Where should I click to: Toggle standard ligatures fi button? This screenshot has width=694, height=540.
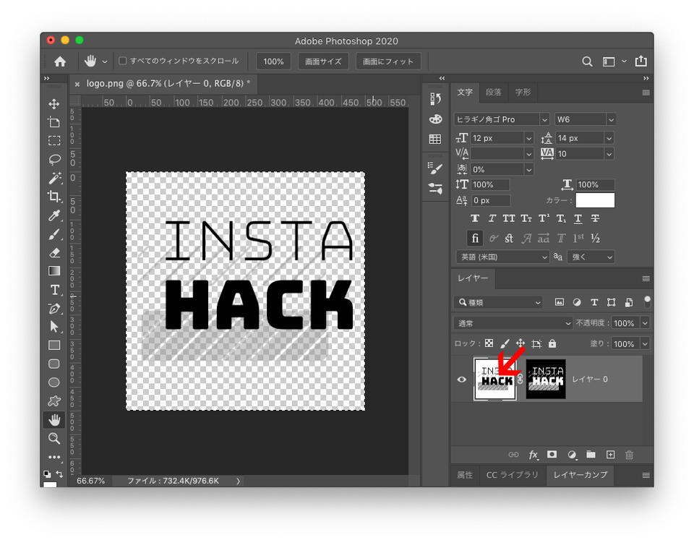(475, 238)
